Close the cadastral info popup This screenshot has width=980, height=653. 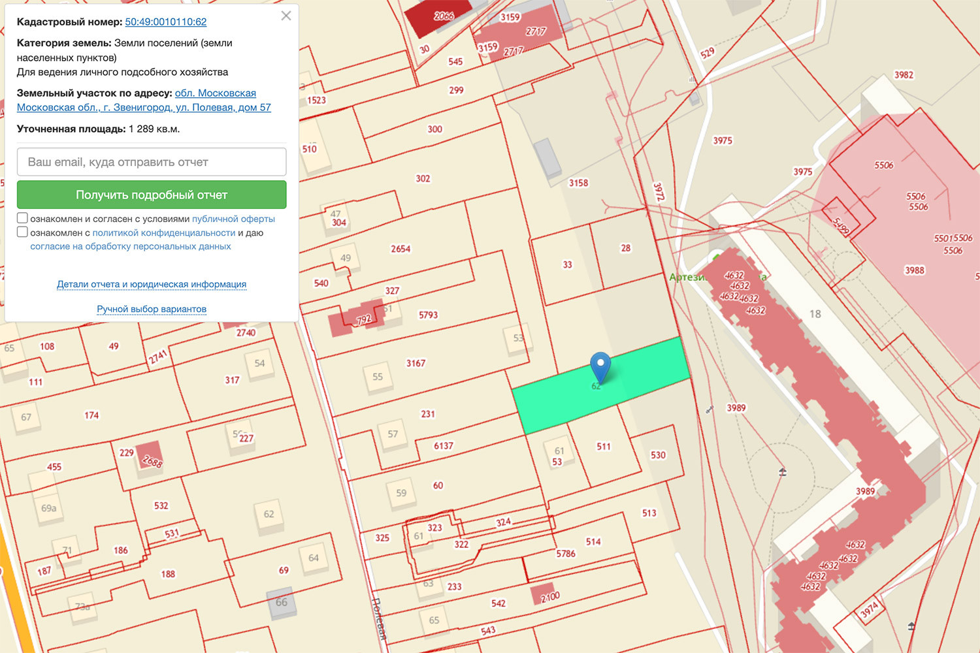coord(286,16)
